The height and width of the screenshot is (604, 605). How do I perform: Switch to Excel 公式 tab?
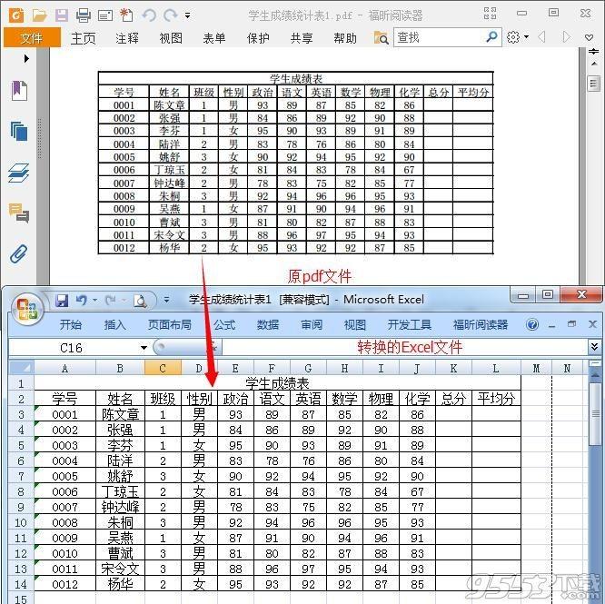pyautogui.click(x=224, y=325)
